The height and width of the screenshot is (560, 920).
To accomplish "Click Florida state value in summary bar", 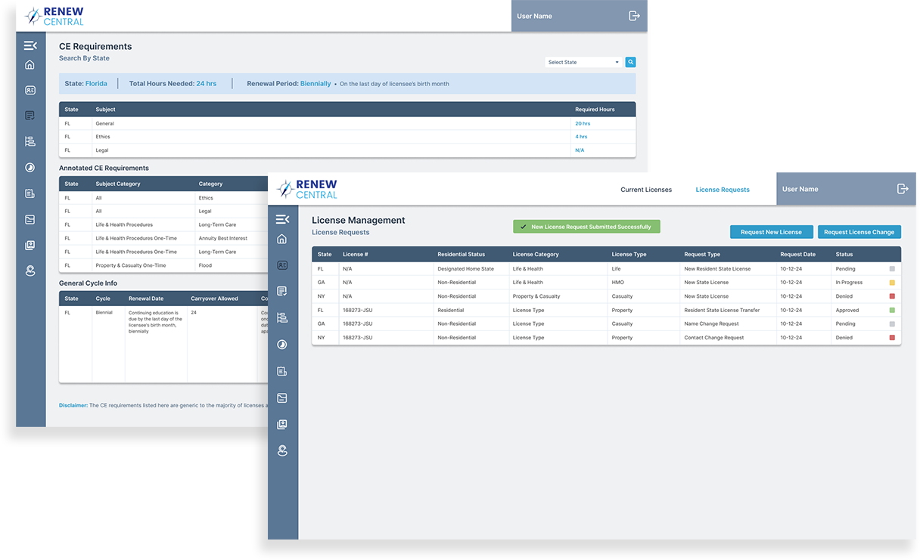I will [96, 84].
